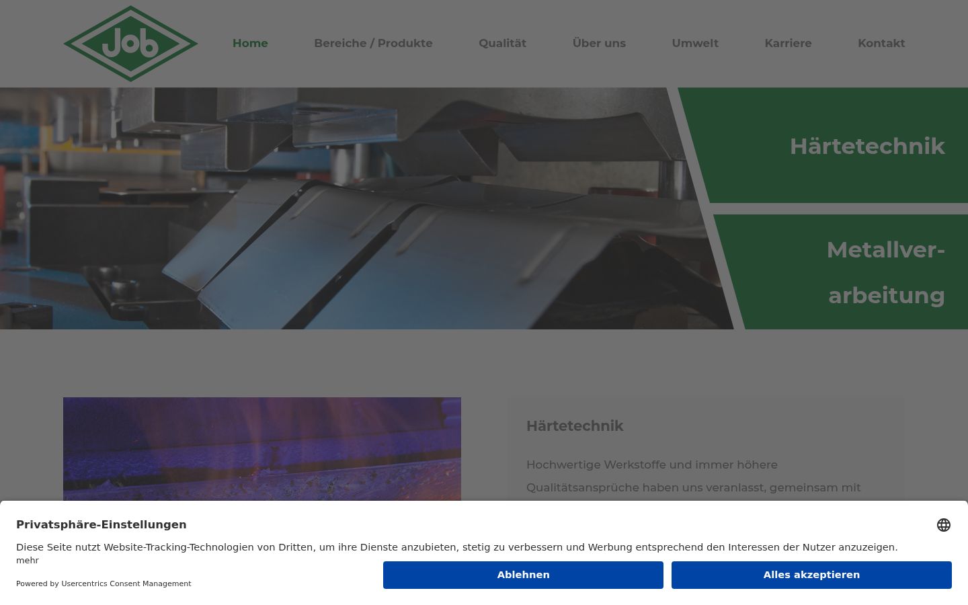Go to the Home menu item
Screen dimensions: 968x605
pos(250,43)
